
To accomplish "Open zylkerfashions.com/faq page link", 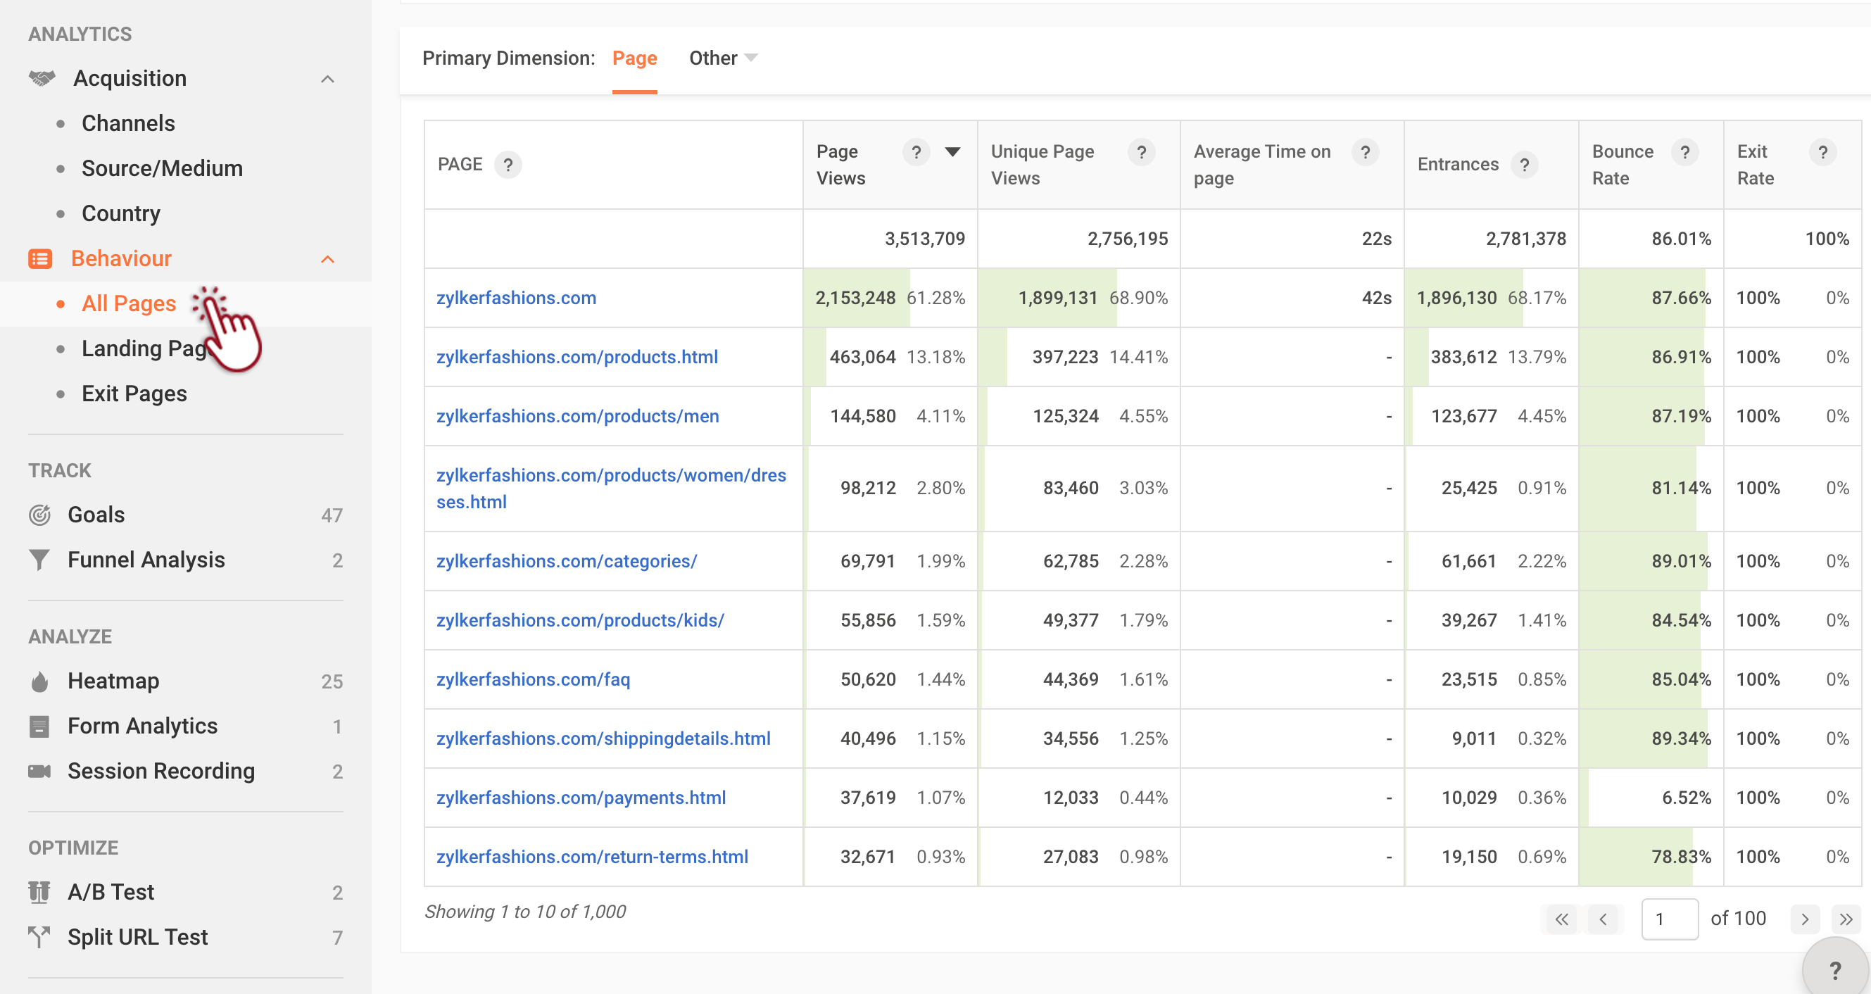I will pyautogui.click(x=532, y=679).
